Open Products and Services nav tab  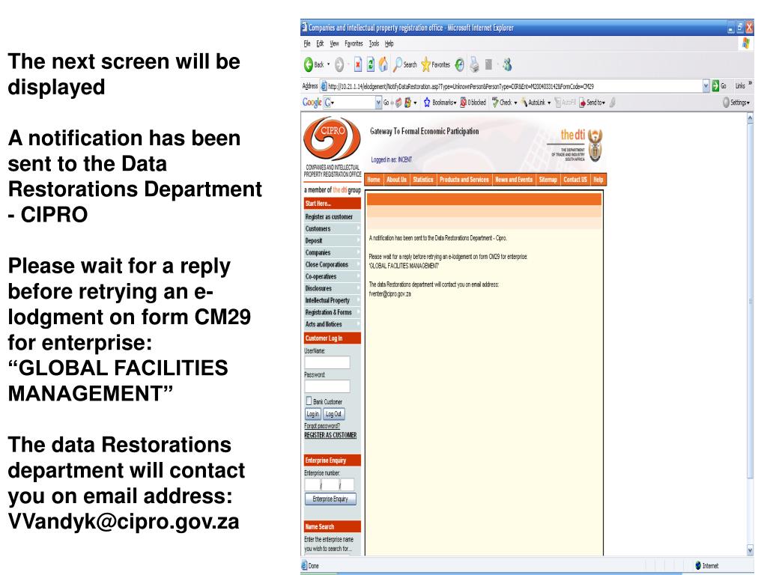[464, 180]
